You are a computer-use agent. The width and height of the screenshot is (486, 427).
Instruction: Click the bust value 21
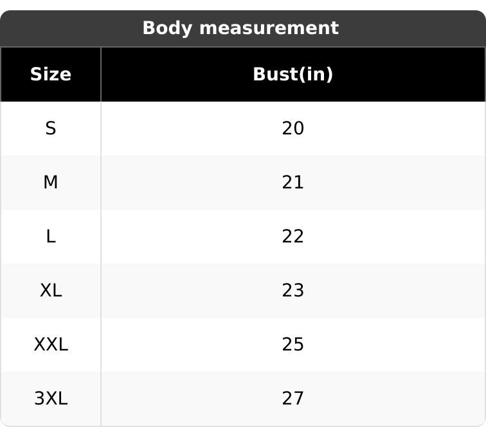pos(292,183)
